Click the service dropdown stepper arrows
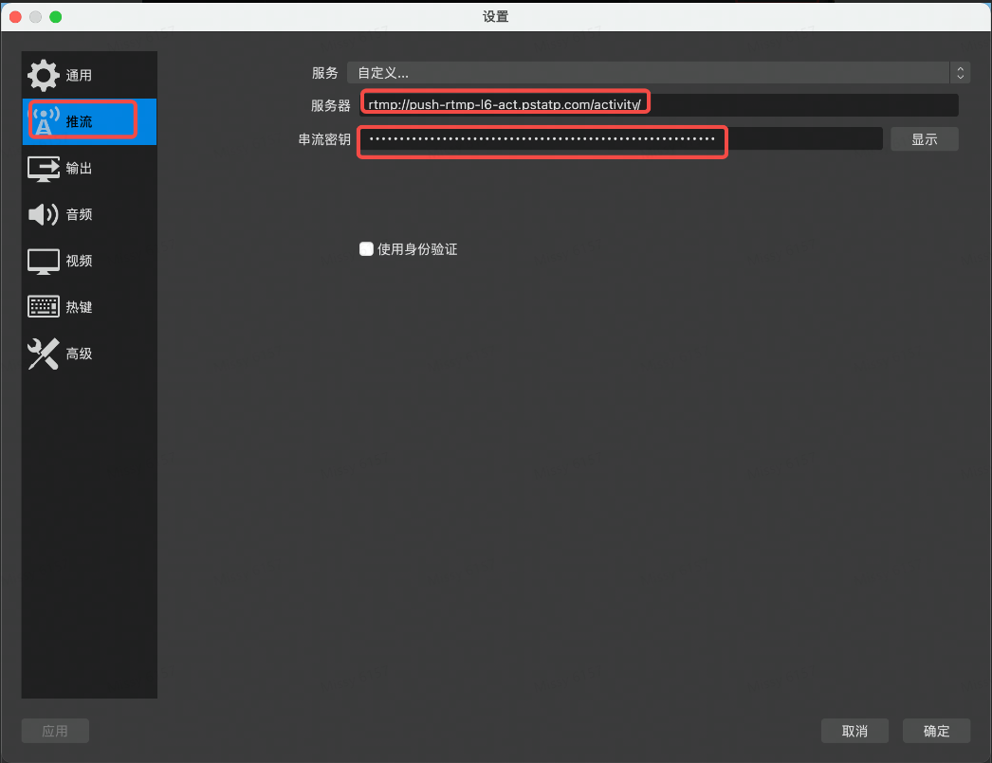Viewport: 992px width, 763px height. point(960,73)
